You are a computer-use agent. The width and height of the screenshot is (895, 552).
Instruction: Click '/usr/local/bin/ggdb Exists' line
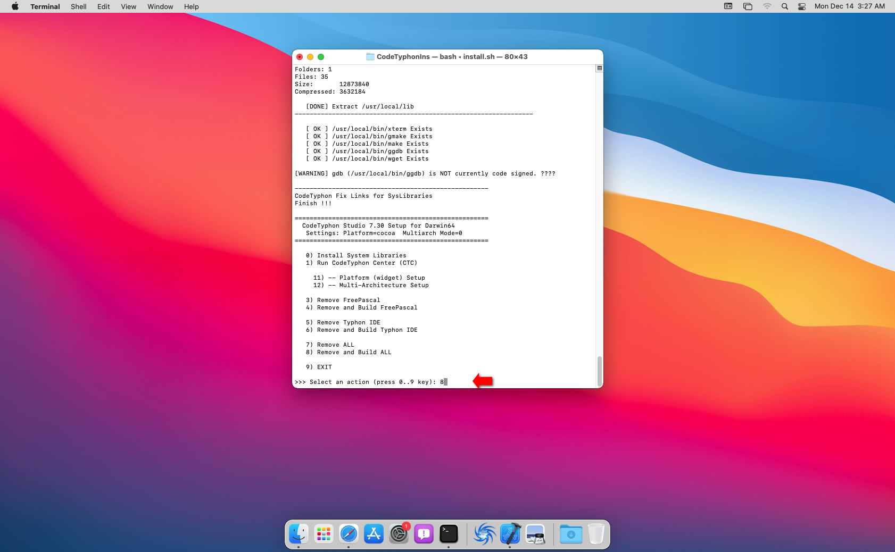point(367,151)
